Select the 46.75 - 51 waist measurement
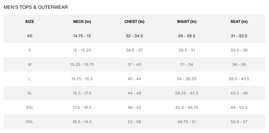The width and height of the screenshot is (269, 133). pyautogui.click(x=187, y=122)
